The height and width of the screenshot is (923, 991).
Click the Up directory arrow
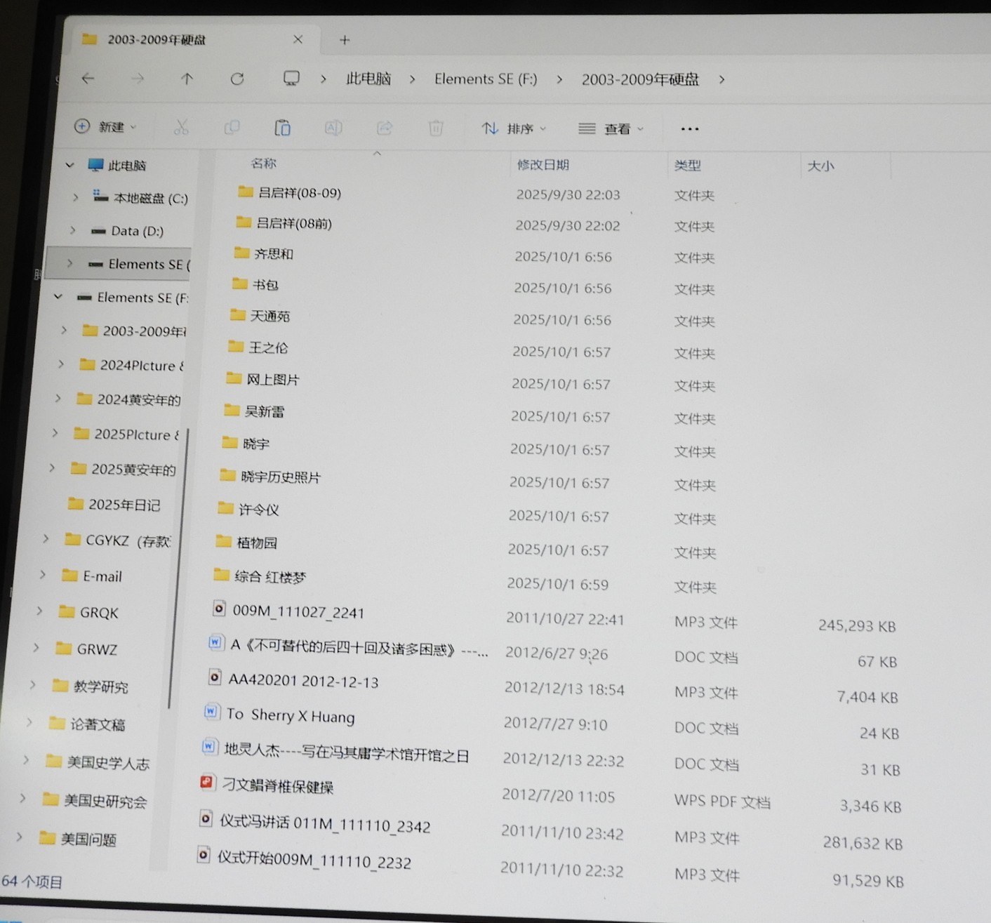point(187,79)
